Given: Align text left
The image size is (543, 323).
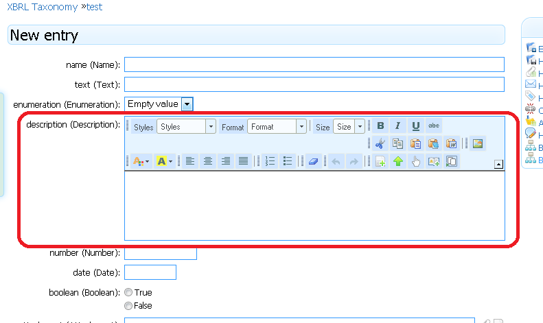Looking at the screenshot, I should pos(190,161).
